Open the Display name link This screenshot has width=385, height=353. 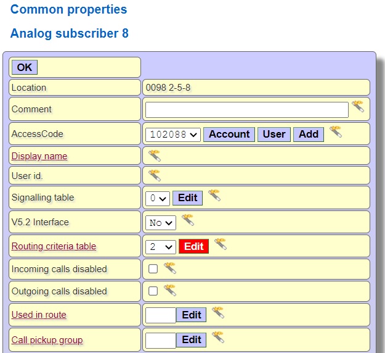(39, 156)
